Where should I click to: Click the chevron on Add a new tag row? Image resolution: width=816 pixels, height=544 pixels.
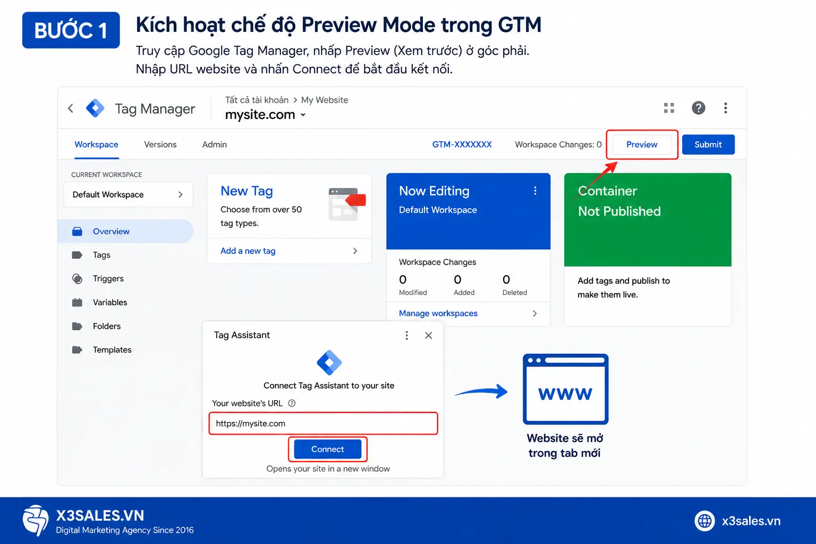pos(355,251)
